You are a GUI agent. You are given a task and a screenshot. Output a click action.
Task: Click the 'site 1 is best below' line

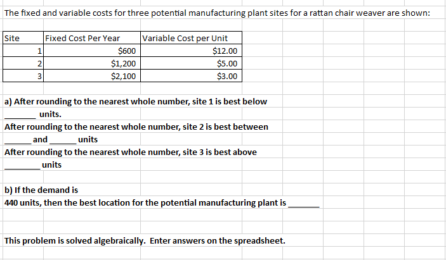pyautogui.click(x=136, y=101)
